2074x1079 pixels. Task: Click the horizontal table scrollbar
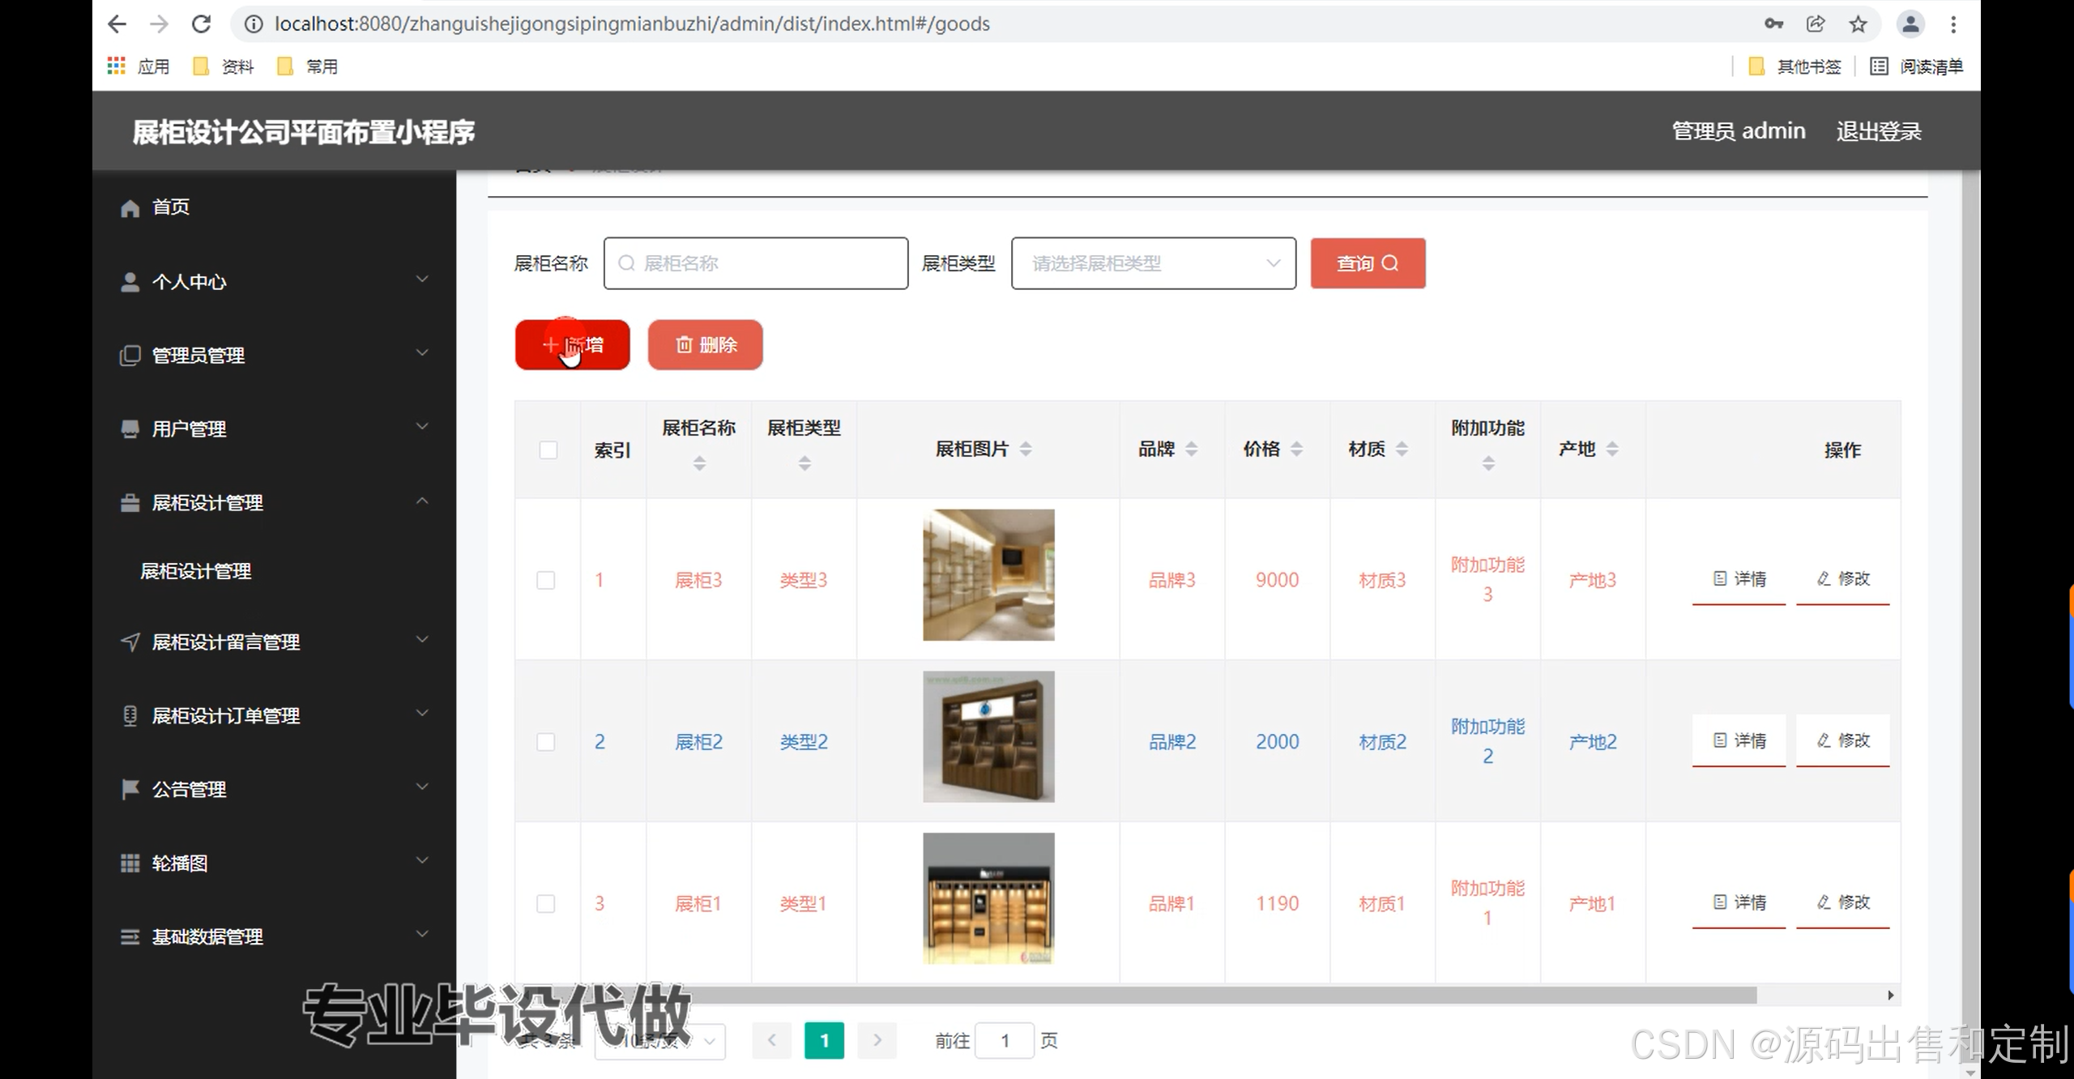(1215, 995)
